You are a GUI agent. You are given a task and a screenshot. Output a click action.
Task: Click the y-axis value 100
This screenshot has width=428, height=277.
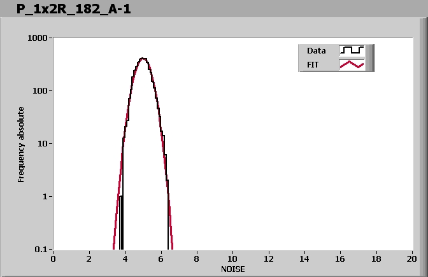(x=40, y=91)
